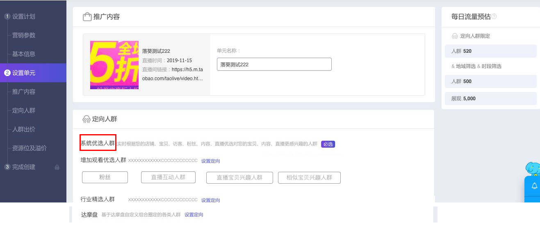Click the 必选 badge
Screen dimensions: 540x227
point(328,144)
